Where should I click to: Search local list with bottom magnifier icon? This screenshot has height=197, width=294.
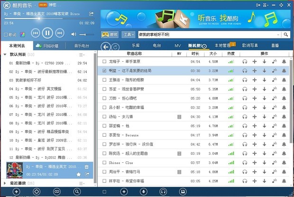77,192
